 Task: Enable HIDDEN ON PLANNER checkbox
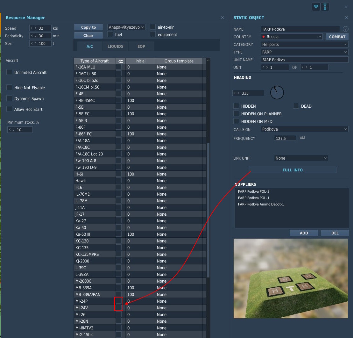[x=236, y=113]
